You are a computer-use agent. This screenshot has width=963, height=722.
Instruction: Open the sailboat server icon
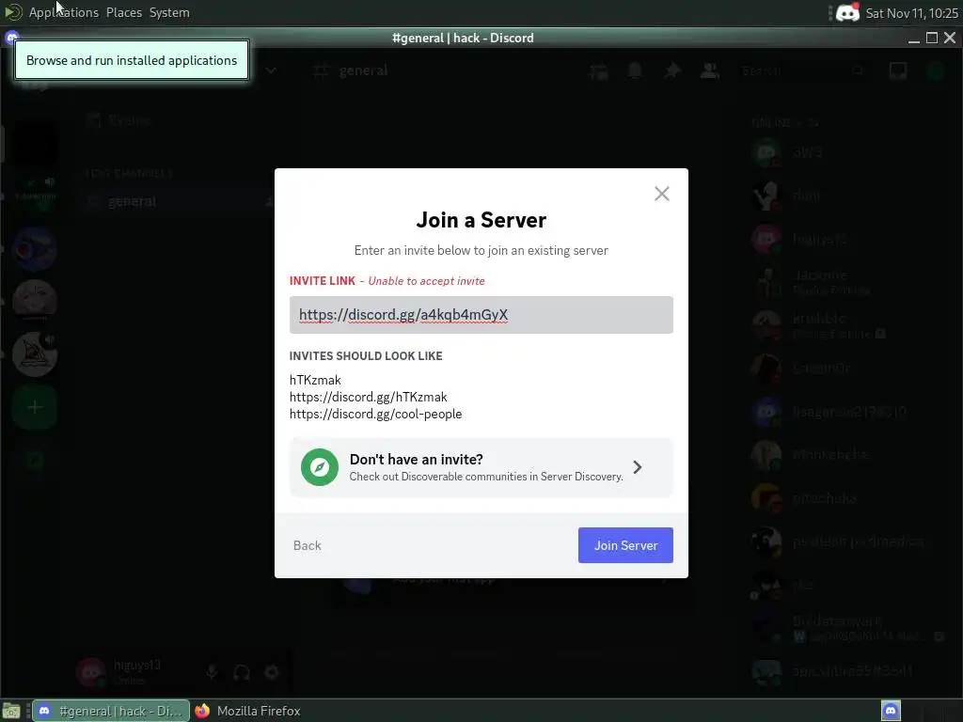[35, 354]
